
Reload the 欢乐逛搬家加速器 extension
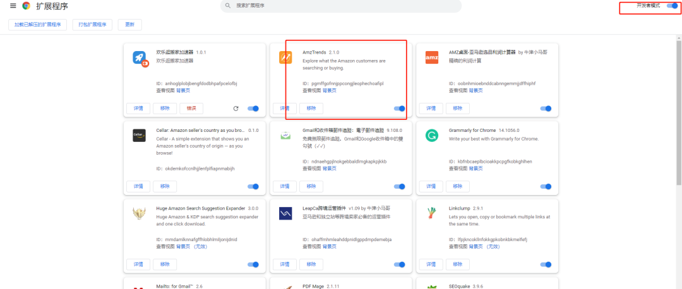pos(236,109)
